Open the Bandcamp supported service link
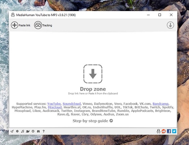189x145 pixels. tap(160, 104)
